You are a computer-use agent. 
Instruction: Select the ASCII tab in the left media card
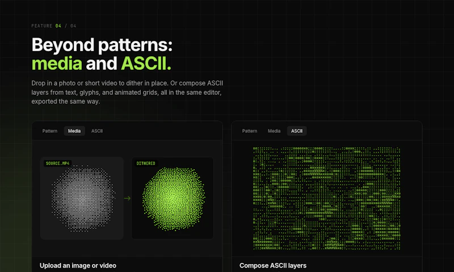click(x=97, y=131)
